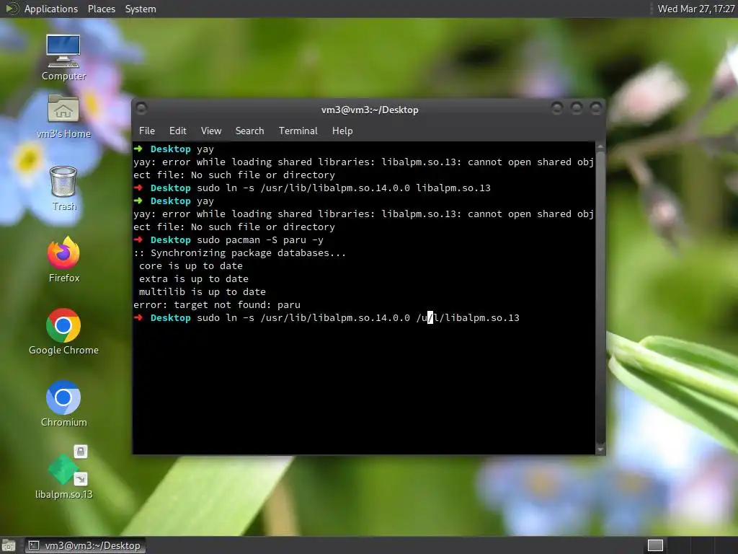
Task: Click 'extra is up to date' line
Action: tap(193, 279)
